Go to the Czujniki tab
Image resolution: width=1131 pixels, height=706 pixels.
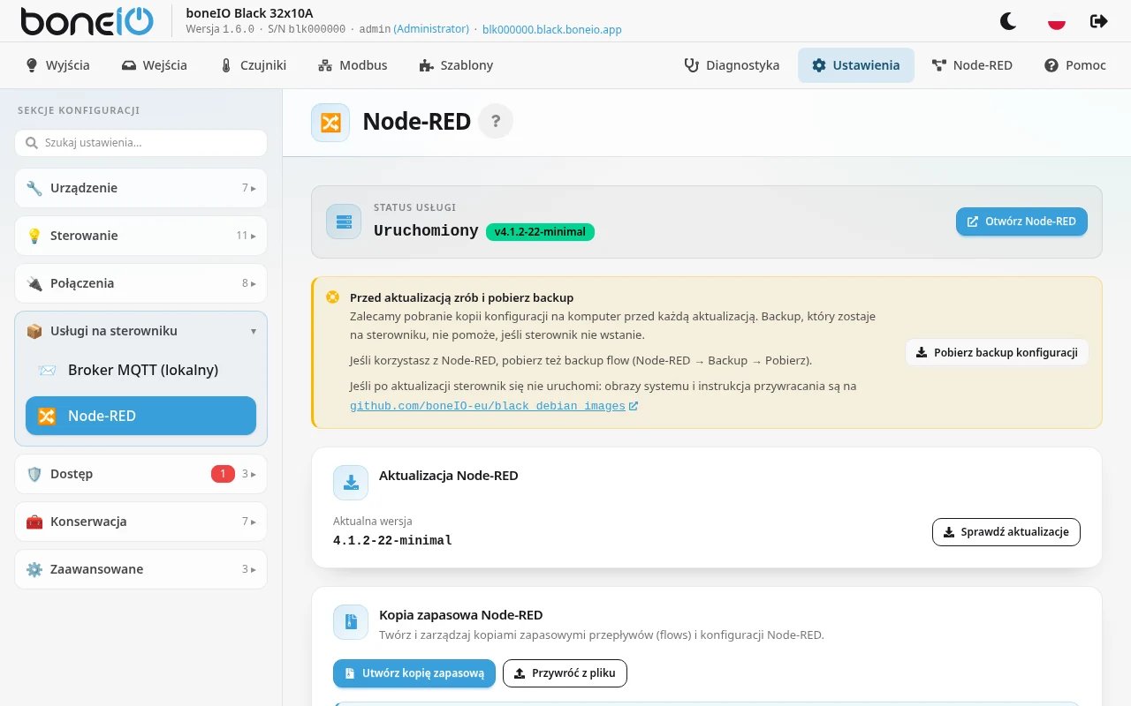click(254, 65)
